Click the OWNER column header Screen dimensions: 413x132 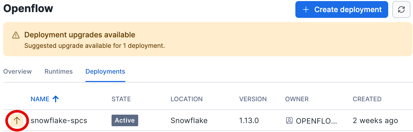click(x=297, y=99)
